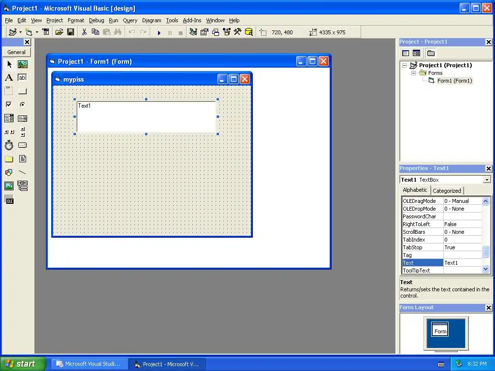Click the Toolbox hammer-and-wrench icon
The height and width of the screenshot is (371, 495).
coord(237,32)
